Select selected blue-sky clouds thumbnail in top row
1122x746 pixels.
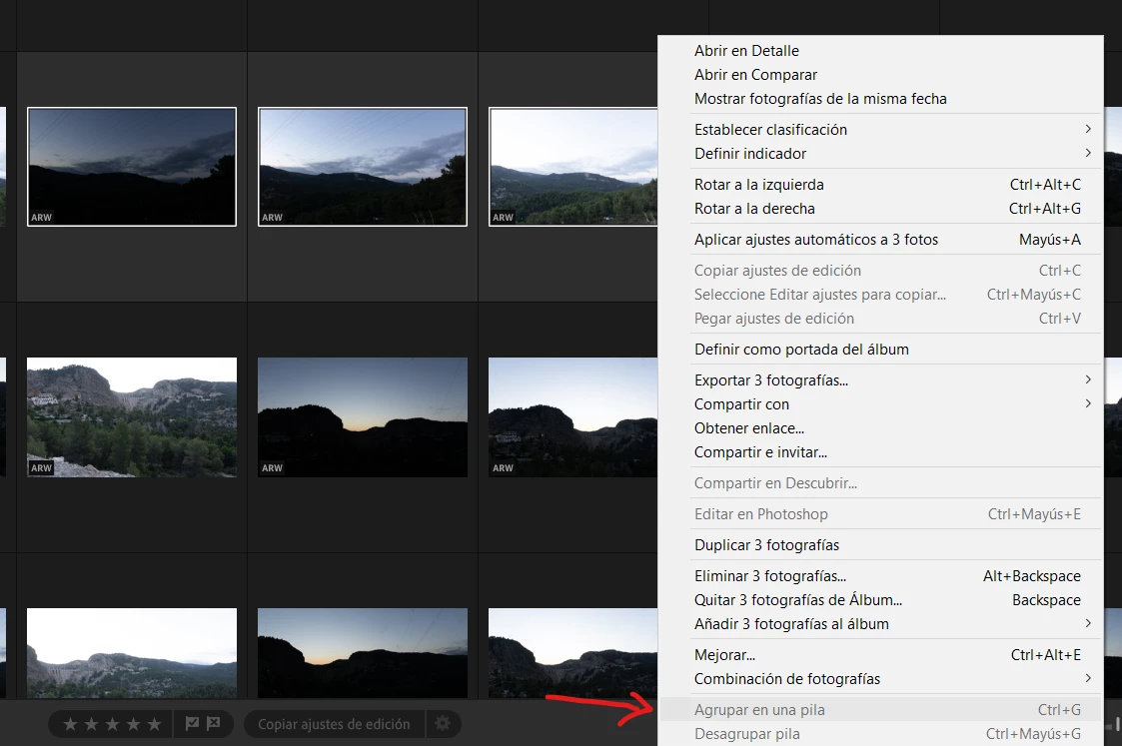[363, 167]
